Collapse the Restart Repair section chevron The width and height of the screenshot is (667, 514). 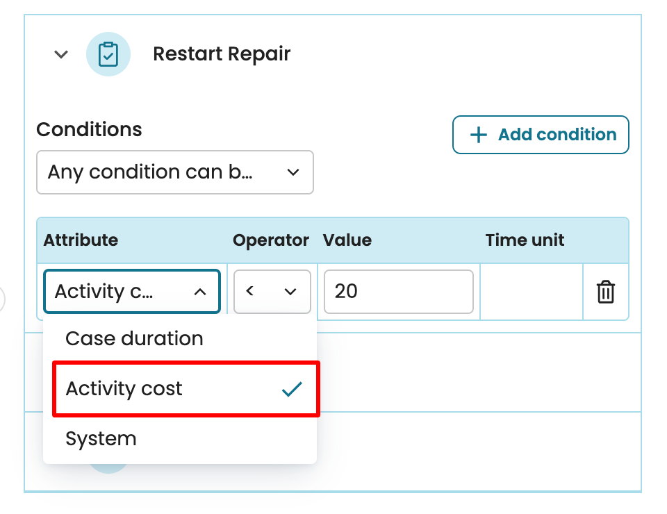[61, 54]
